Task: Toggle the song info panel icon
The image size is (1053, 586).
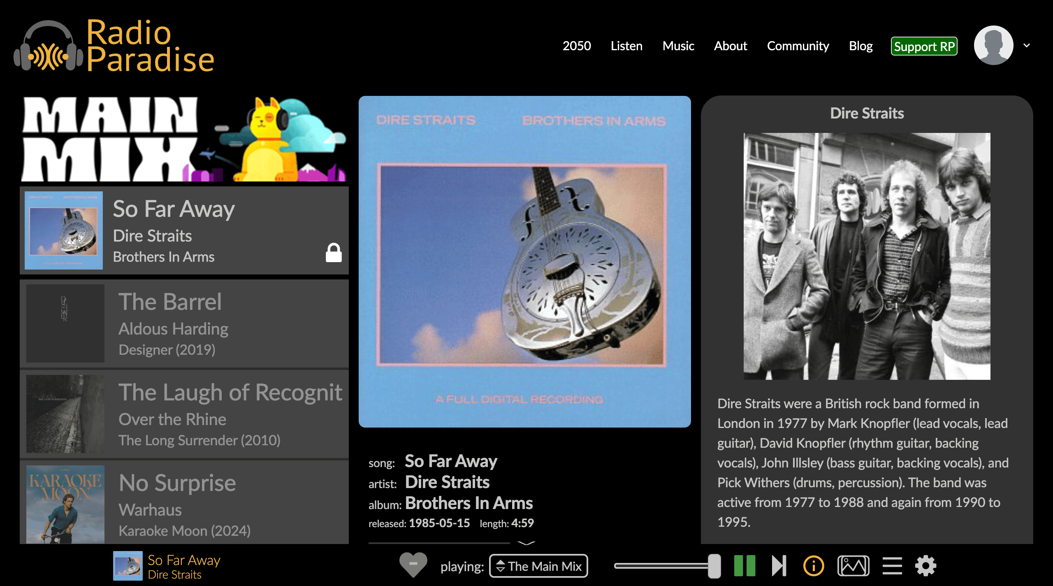Action: pyautogui.click(x=814, y=566)
